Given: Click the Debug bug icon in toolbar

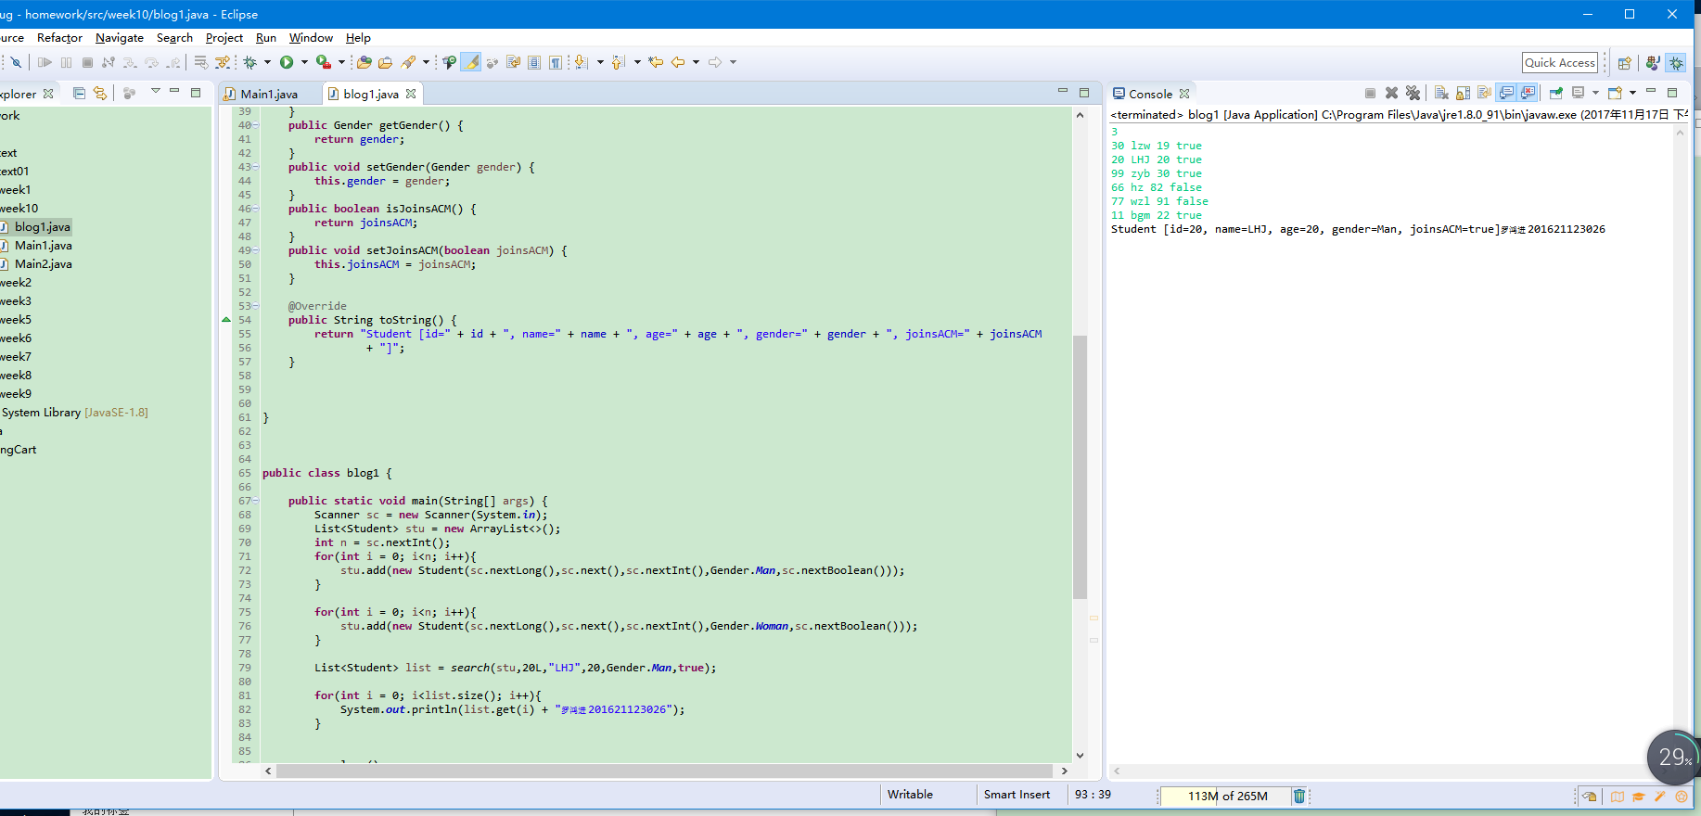Looking at the screenshot, I should [250, 62].
